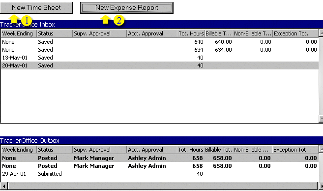This screenshot has height=191, width=323.
Task: Click the Inbox Tot. Hours column header
Action: (191, 33)
